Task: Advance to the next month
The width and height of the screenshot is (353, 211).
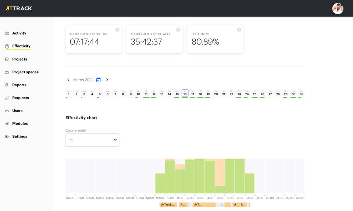Action: (x=107, y=80)
